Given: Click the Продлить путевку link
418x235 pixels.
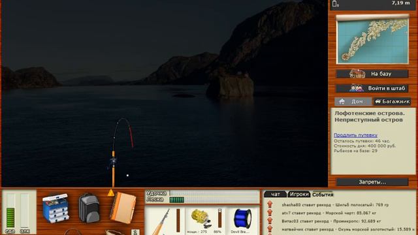Looking at the screenshot, I should [355, 135].
